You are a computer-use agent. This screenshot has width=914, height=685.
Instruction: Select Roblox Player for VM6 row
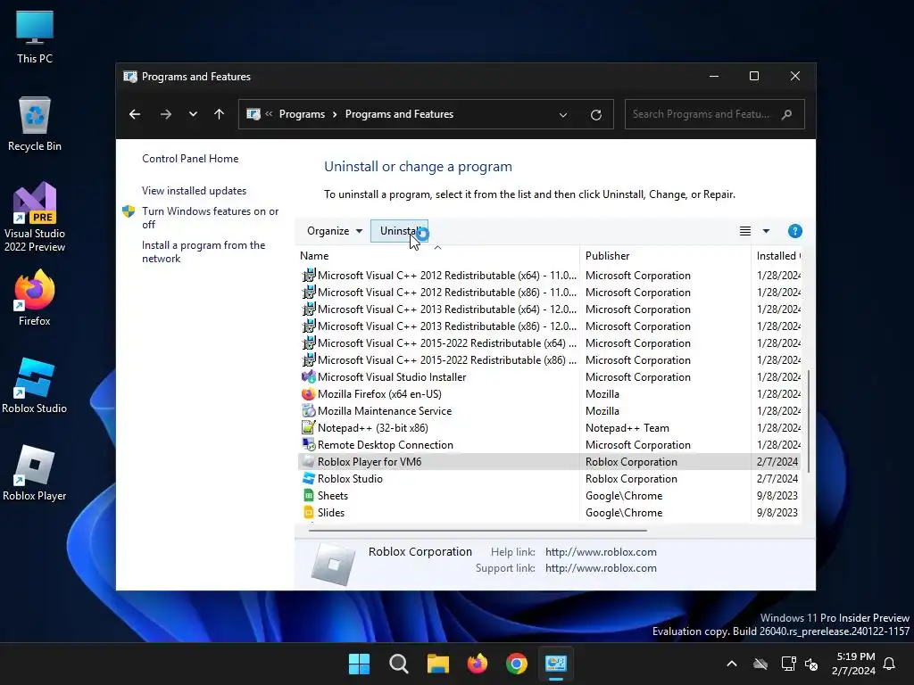(549, 462)
